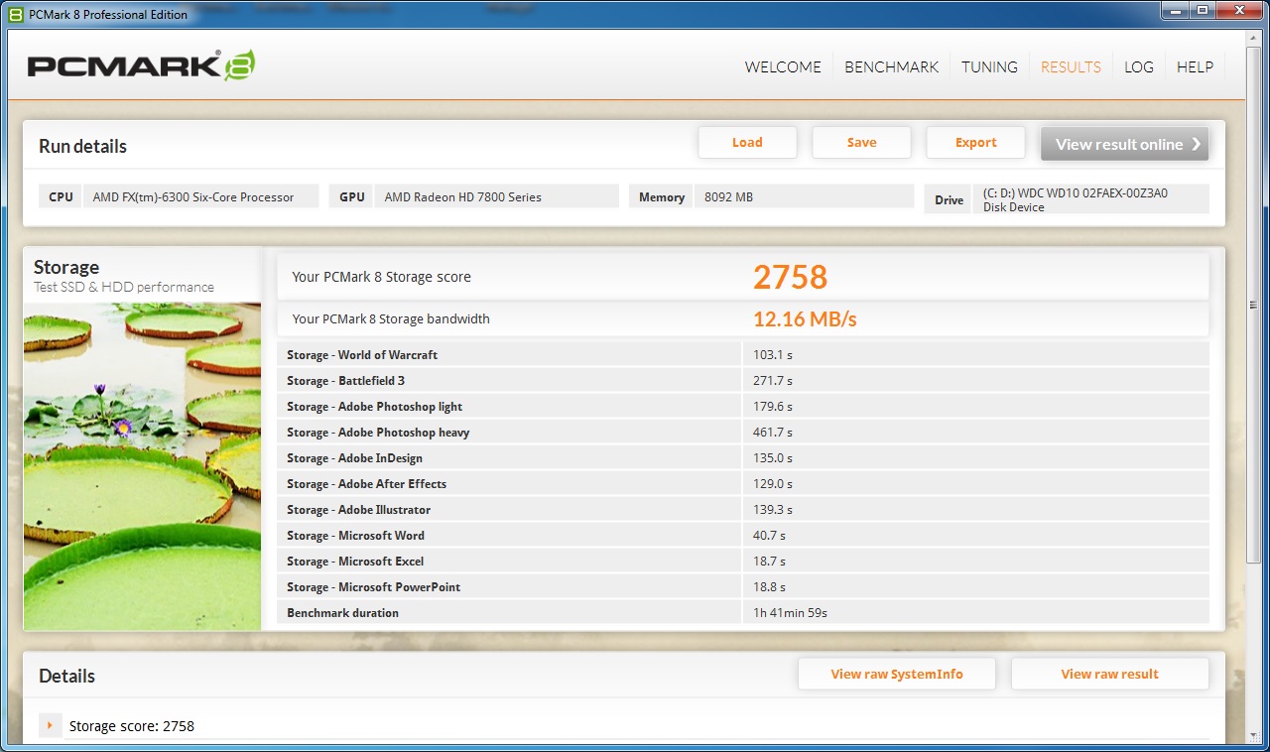This screenshot has width=1270, height=752.
Task: Expand the Storage score 2758 details arrow
Action: [51, 725]
